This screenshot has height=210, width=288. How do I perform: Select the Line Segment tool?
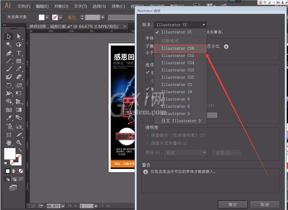[9, 61]
